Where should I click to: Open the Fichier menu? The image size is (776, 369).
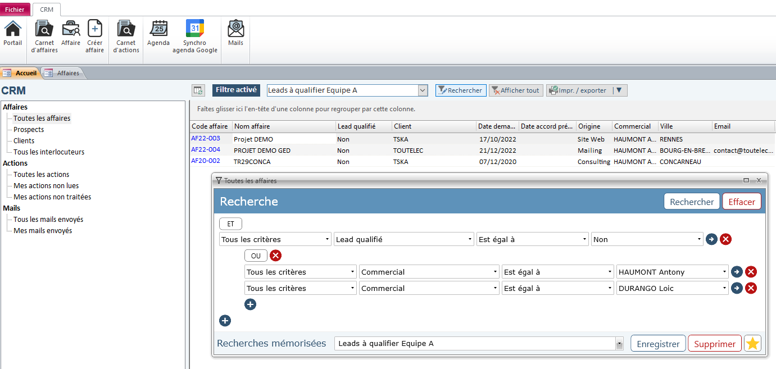pos(15,9)
